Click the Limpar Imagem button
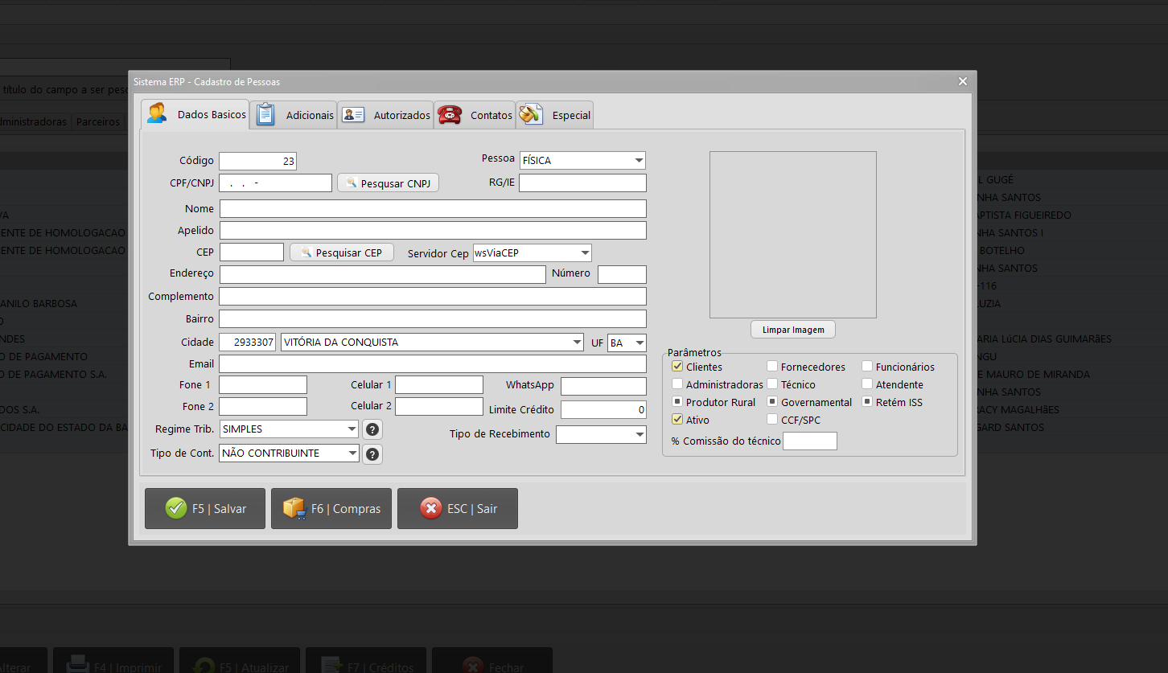The height and width of the screenshot is (673, 1168). tap(793, 330)
